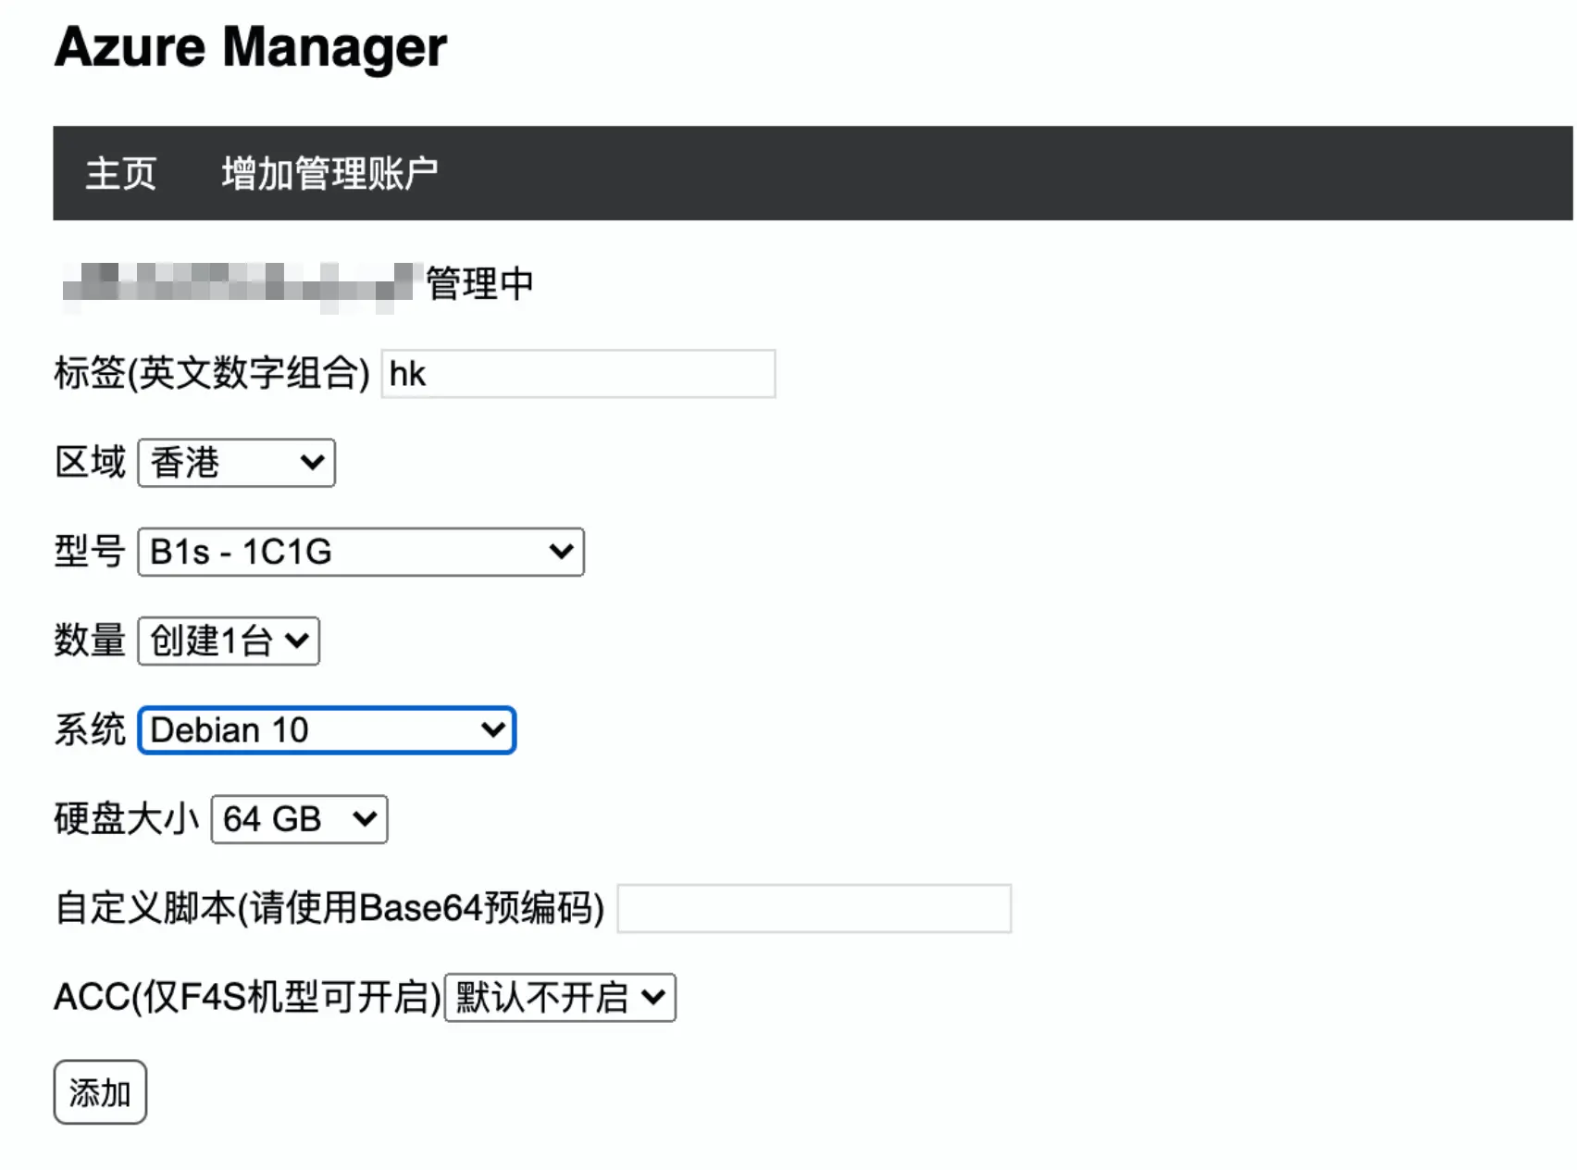Screen dimensions: 1577x1170
Task: Click the 标签(英文数字组合) label
Action: click(212, 374)
